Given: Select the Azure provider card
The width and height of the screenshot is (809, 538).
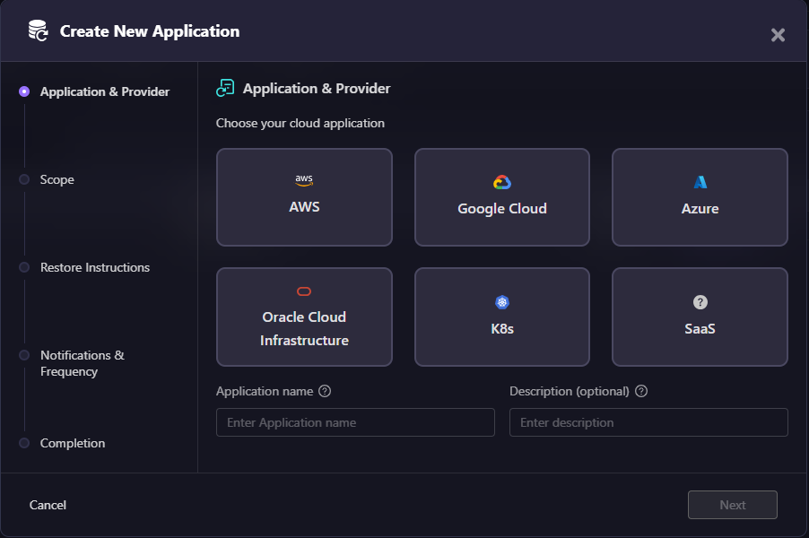Looking at the screenshot, I should coord(700,197).
